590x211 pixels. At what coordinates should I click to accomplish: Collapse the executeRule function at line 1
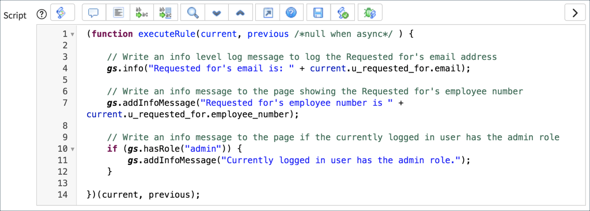pos(72,34)
